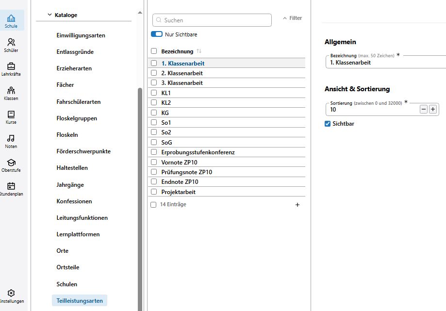Open Noten music note icon
The height and width of the screenshot is (311, 446).
tap(11, 138)
